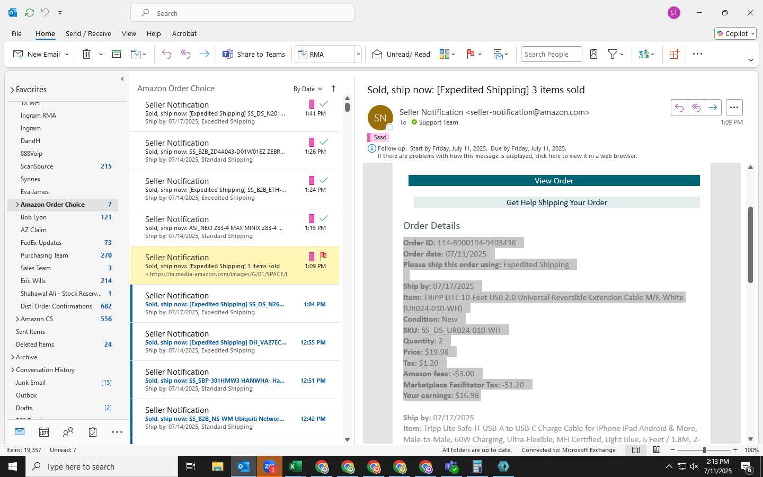
Task: Open the Address Book icon
Action: (x=593, y=54)
